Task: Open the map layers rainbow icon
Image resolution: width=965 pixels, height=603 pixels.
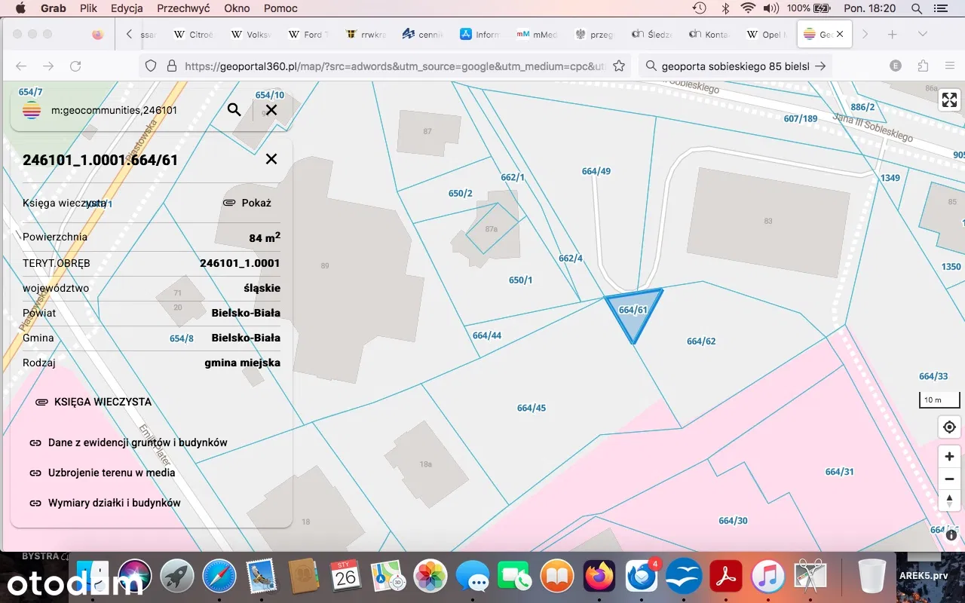Action: (x=32, y=110)
